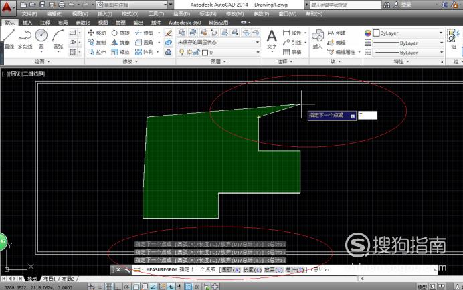Viewport: 463px width, 290px height.
Task: Open the Help (帮助) menu
Action: click(x=314, y=14)
